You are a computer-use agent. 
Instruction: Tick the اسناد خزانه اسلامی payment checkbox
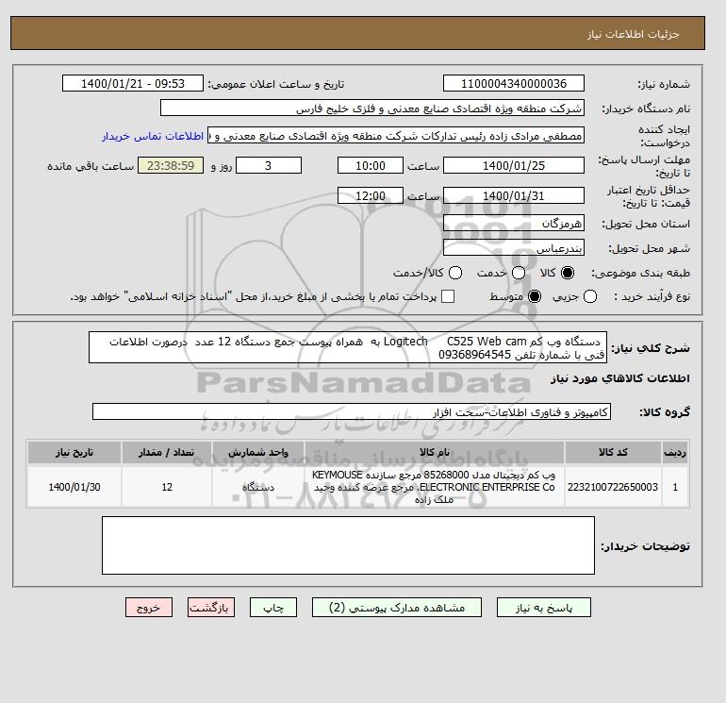[448, 296]
